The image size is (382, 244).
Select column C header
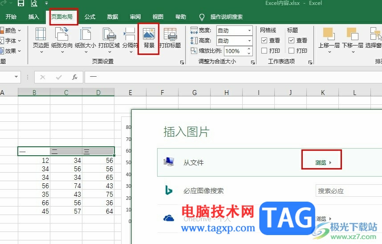tap(66, 92)
